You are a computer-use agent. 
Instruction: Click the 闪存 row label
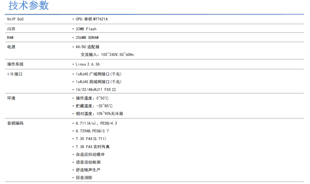tap(11, 29)
